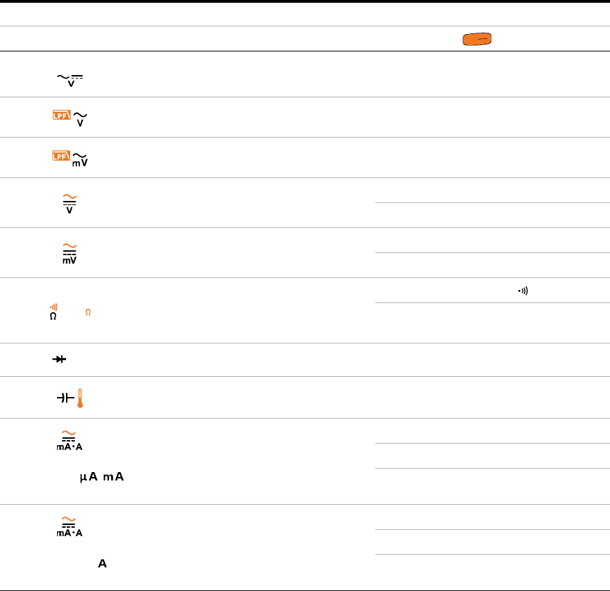The width and height of the screenshot is (610, 591).
Task: Click the orange LPF icon beside AC V
Action: [61, 115]
